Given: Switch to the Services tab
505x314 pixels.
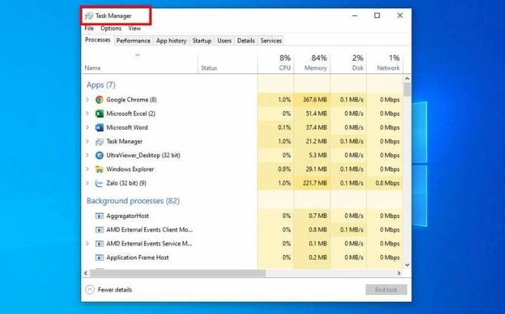Looking at the screenshot, I should [271, 41].
